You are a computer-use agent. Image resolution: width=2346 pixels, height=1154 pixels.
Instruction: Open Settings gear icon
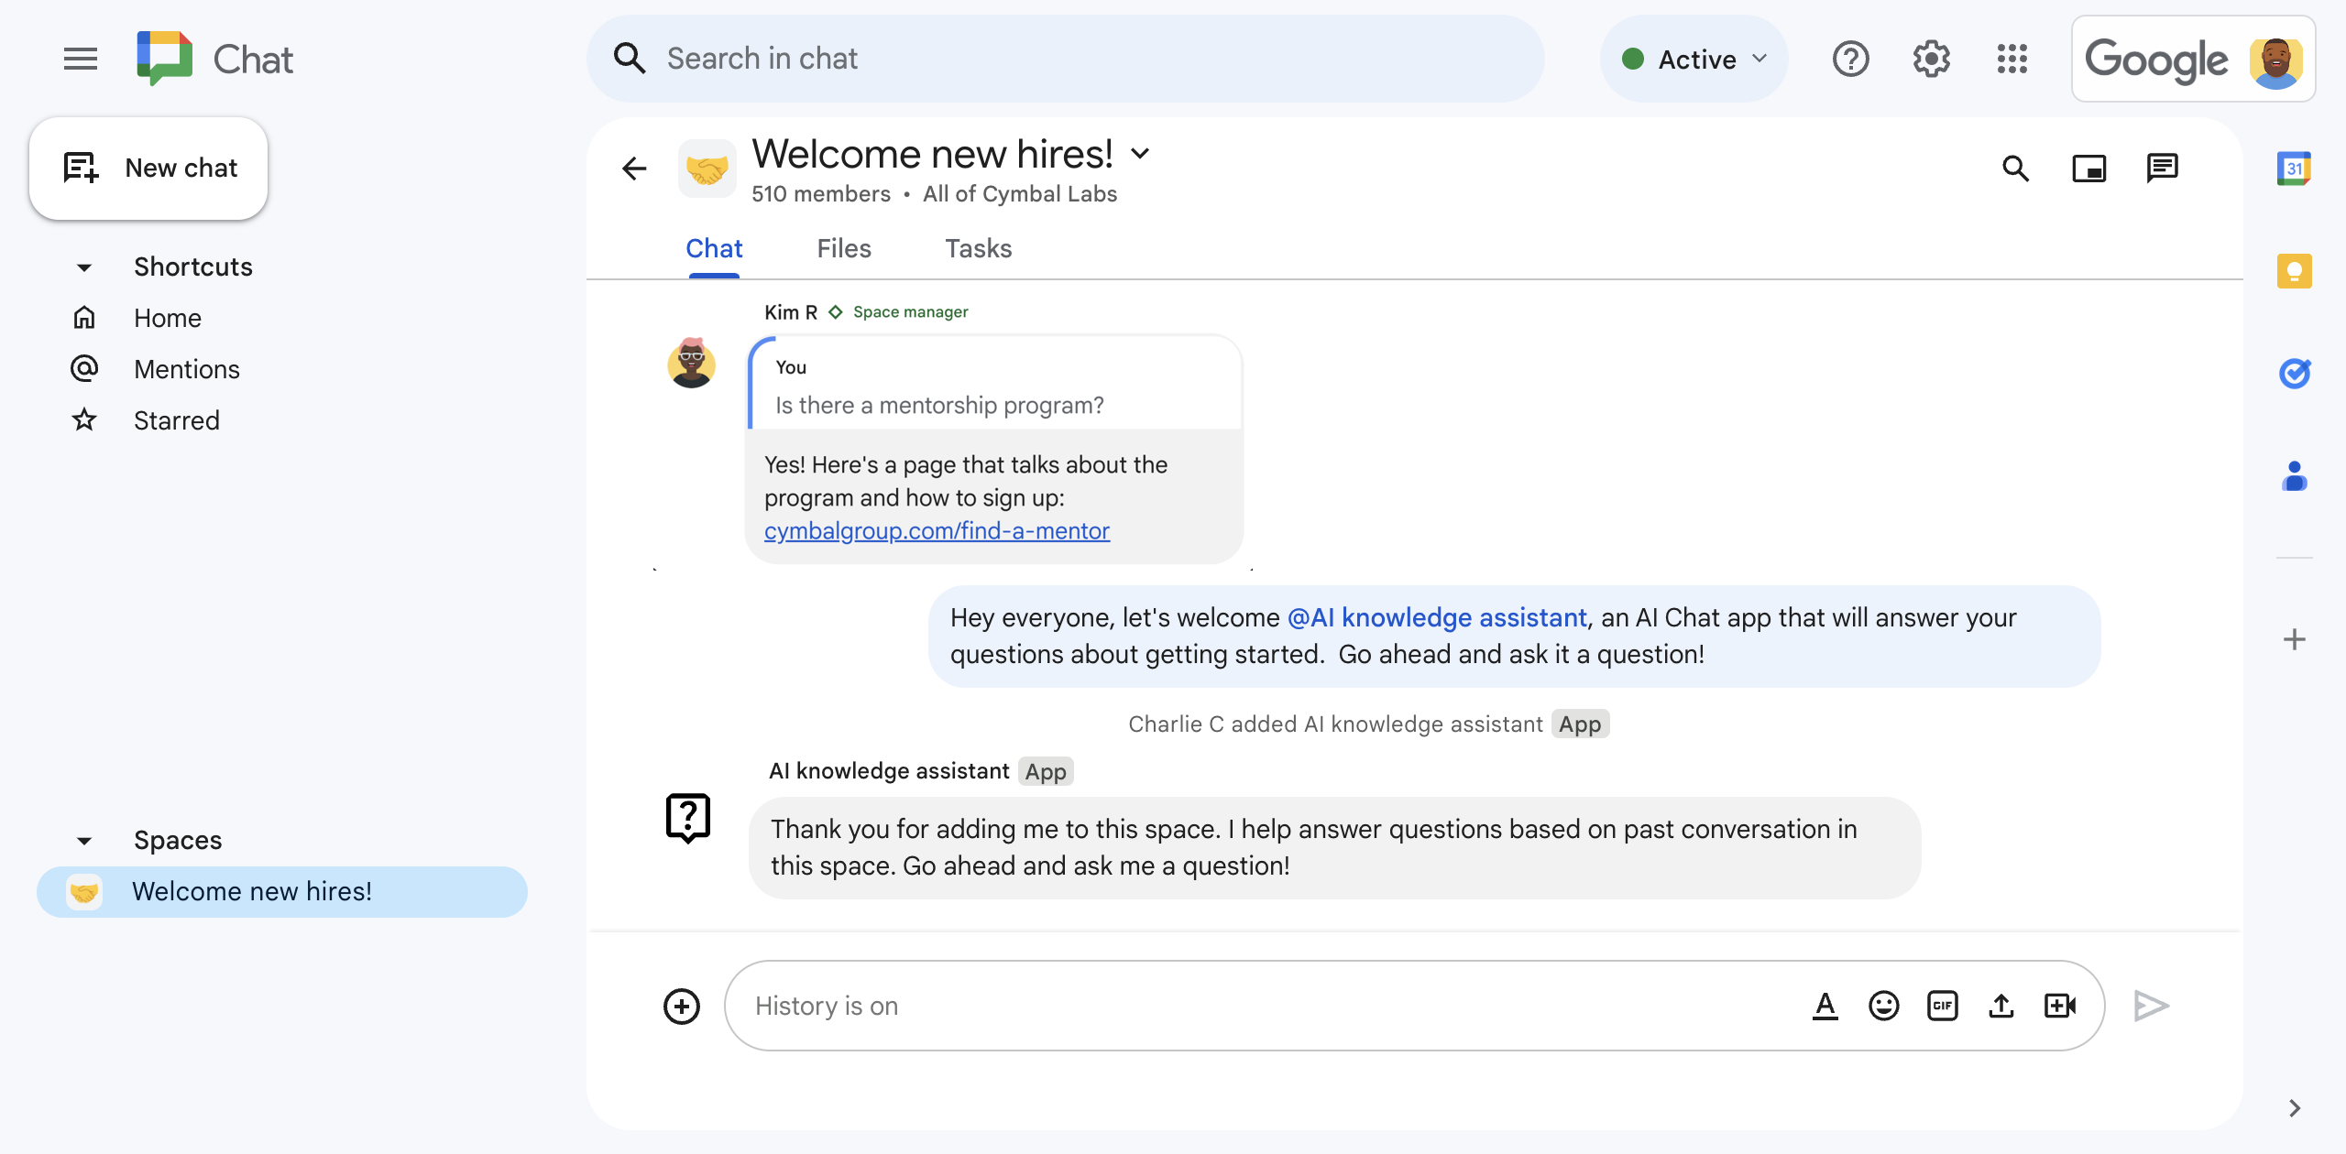pos(1933,59)
